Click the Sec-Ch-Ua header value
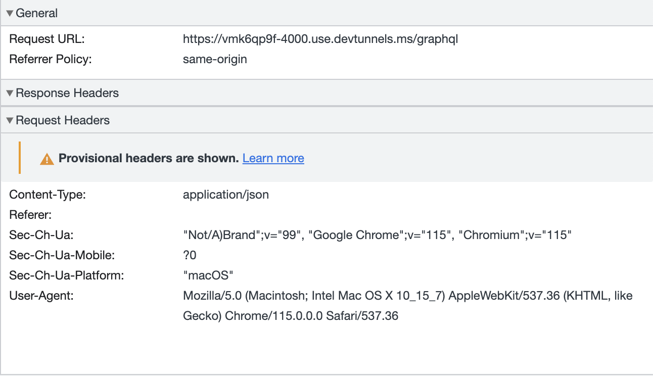 point(377,235)
